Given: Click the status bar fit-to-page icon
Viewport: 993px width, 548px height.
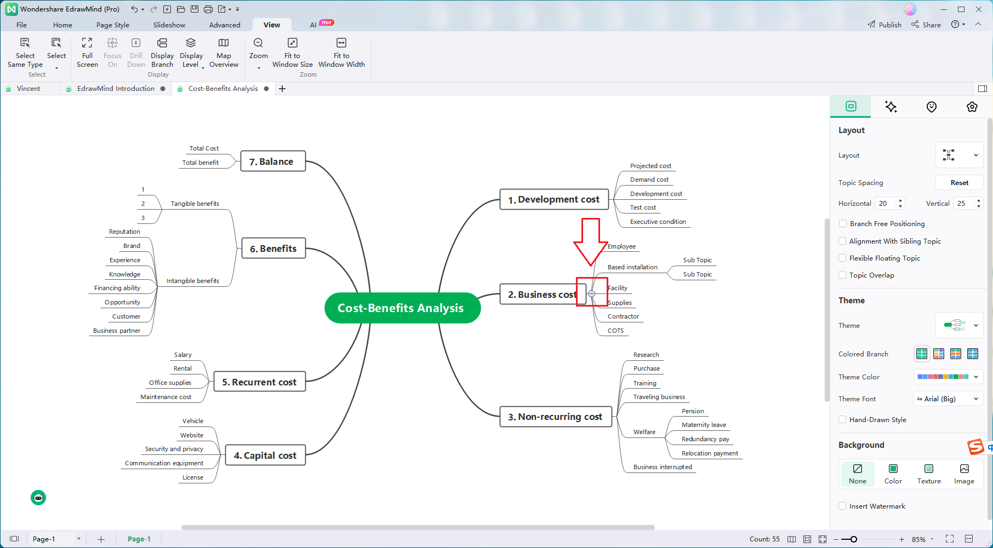Looking at the screenshot, I should coord(807,539).
